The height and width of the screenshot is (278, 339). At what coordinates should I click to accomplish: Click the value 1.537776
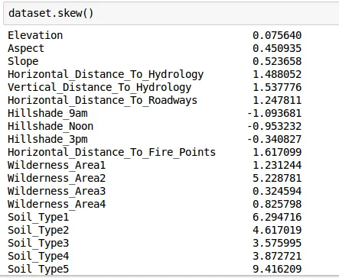pos(277,87)
